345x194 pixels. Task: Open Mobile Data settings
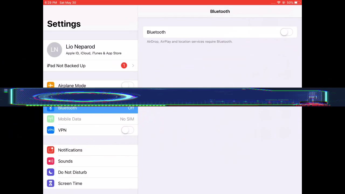tap(90, 119)
